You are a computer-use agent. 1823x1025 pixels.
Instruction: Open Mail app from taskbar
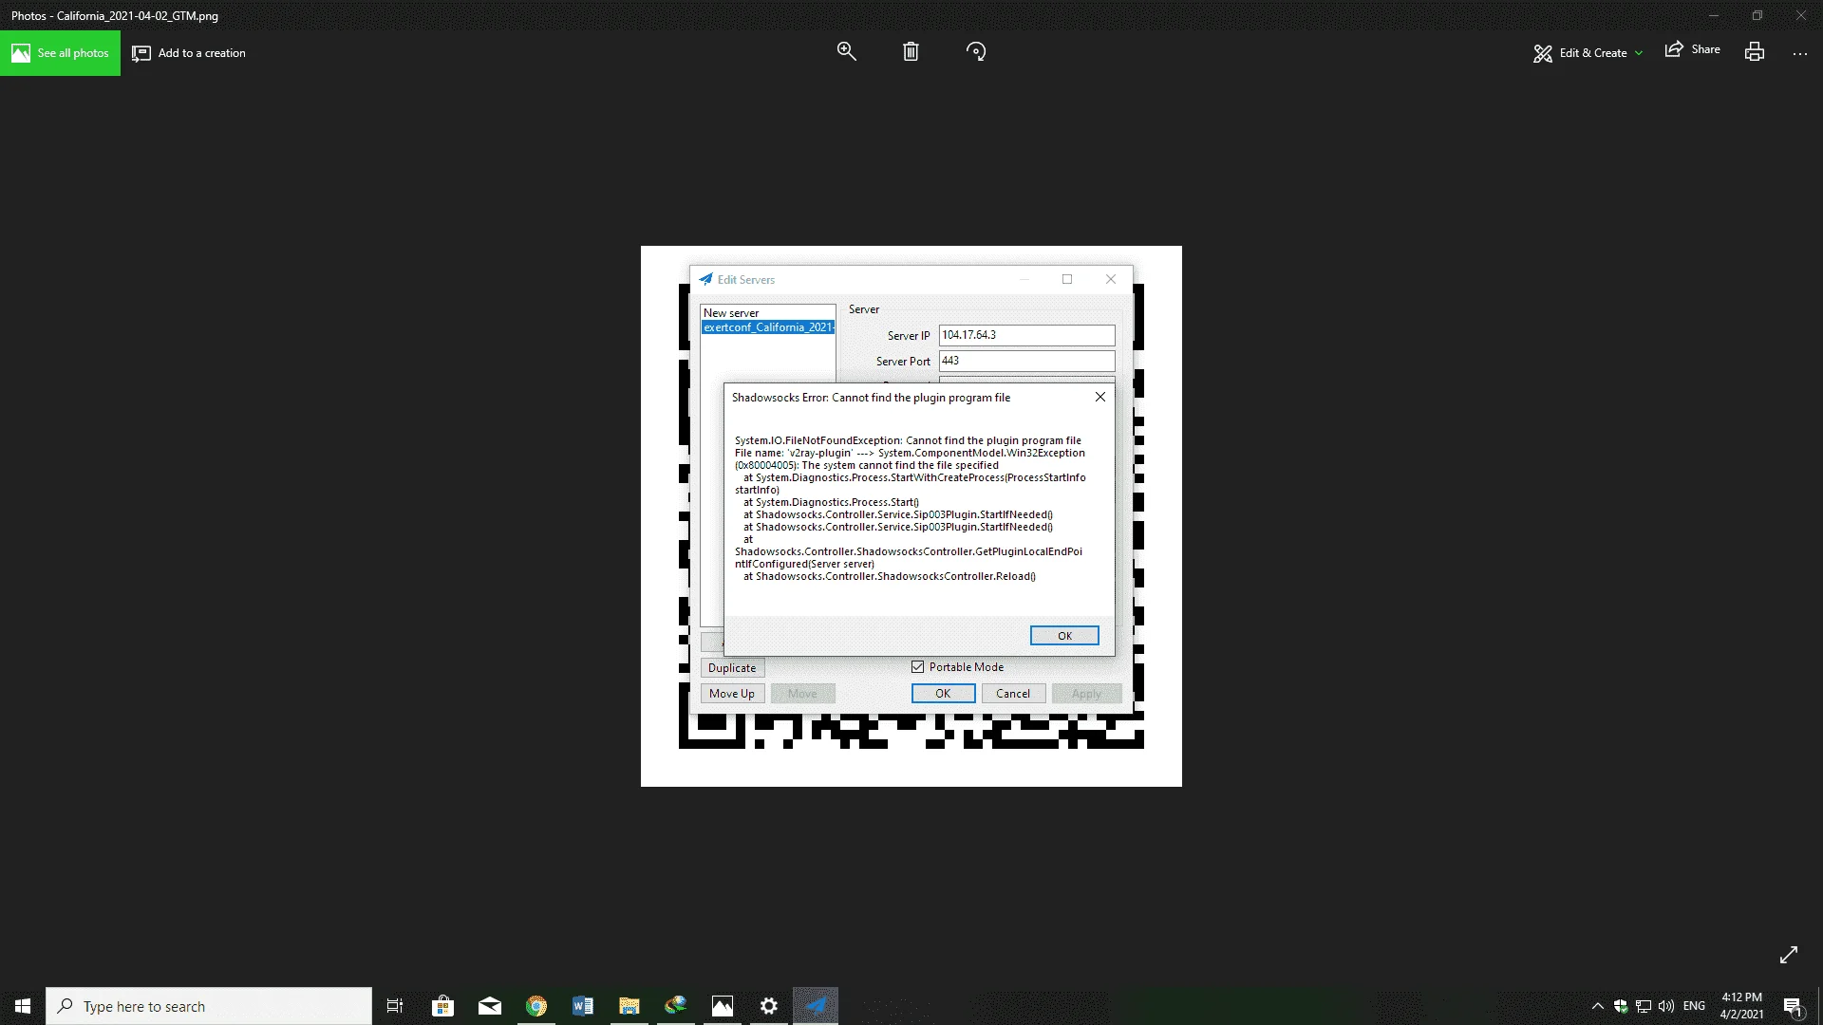click(490, 1006)
